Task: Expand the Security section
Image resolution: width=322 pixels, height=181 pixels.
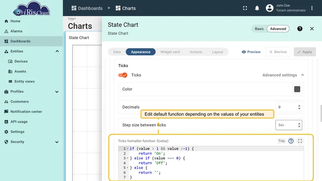Action: tap(57, 142)
